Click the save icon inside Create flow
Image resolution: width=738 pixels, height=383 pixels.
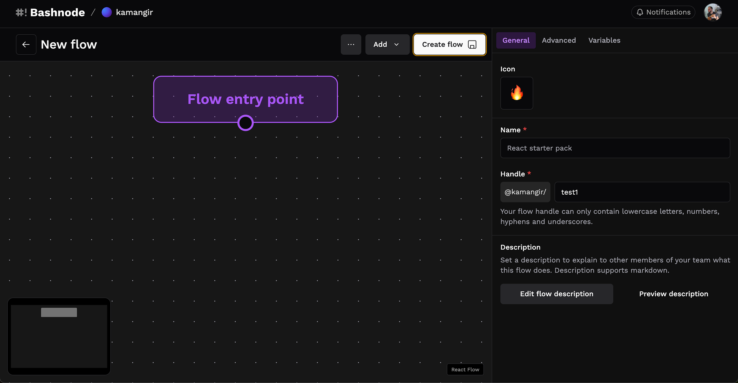(472, 44)
